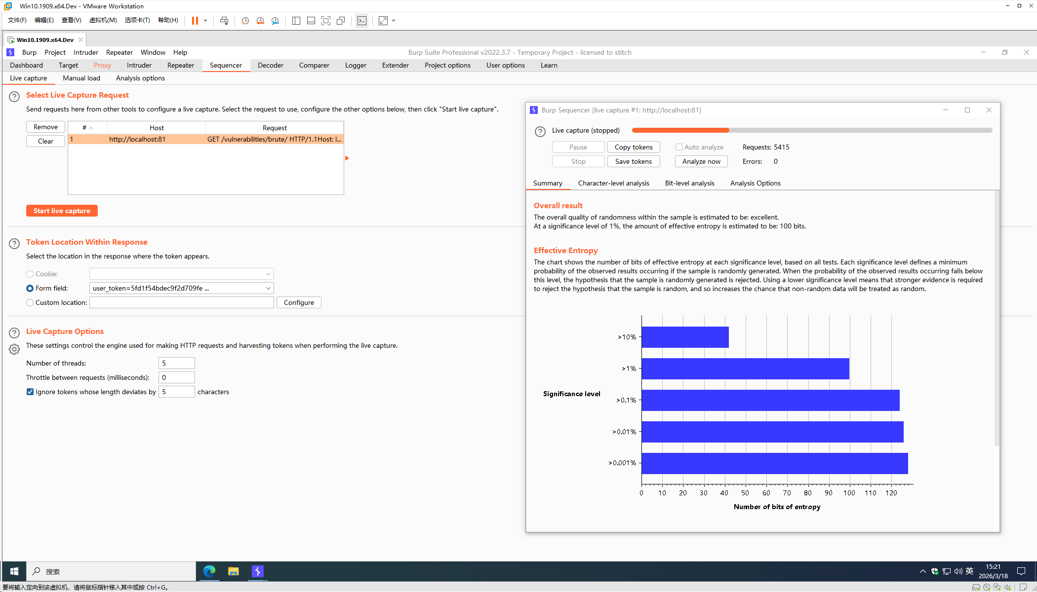The image size is (1037, 592).
Task: Enable the Auto analyze checkbox
Action: click(679, 147)
